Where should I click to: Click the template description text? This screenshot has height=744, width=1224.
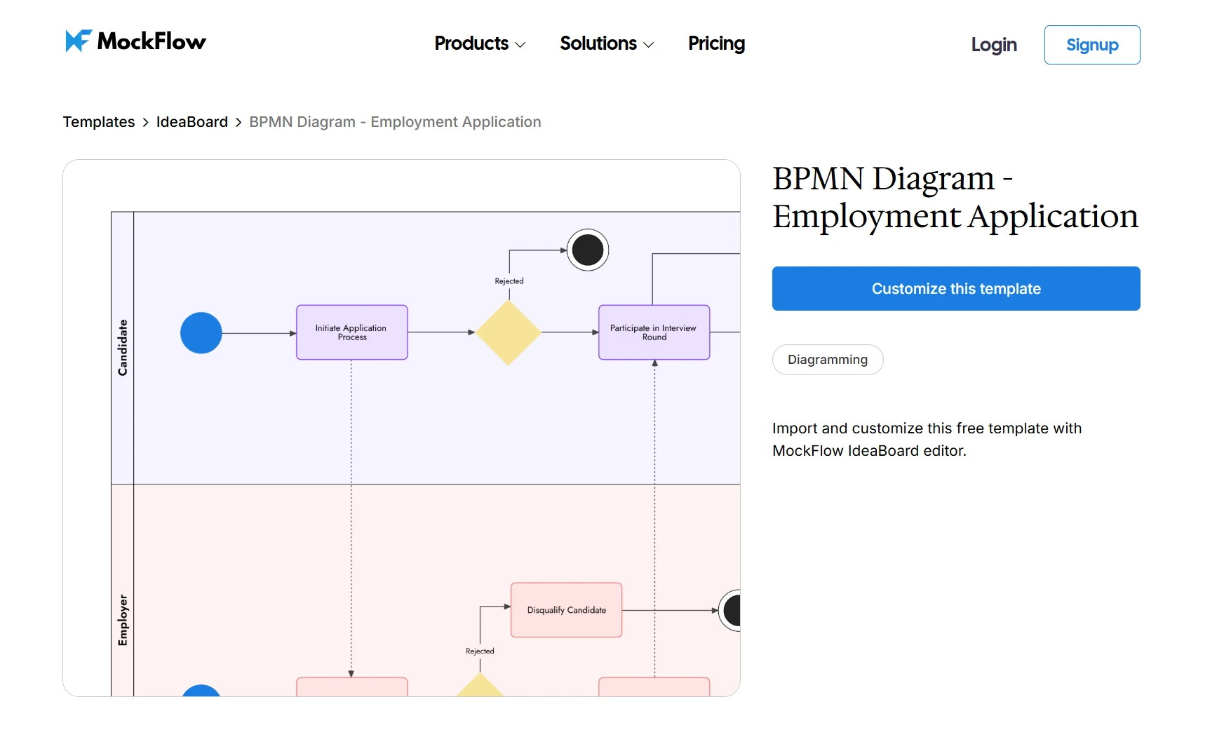click(927, 440)
